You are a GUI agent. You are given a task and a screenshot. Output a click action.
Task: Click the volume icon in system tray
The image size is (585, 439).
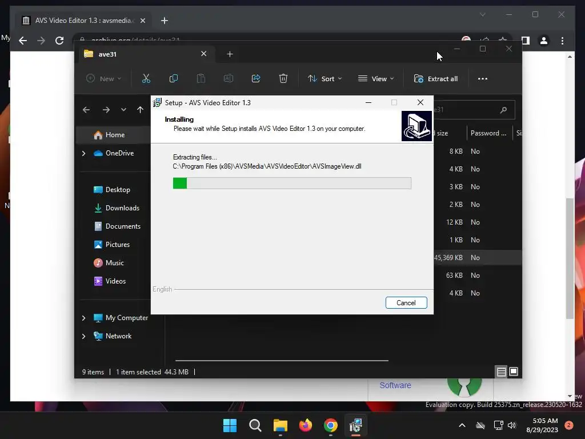pyautogui.click(x=512, y=425)
